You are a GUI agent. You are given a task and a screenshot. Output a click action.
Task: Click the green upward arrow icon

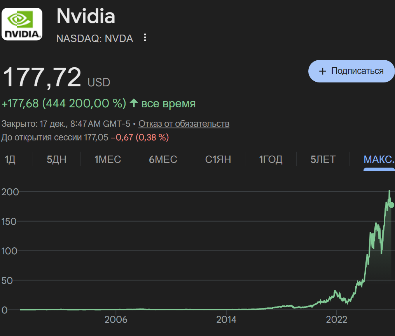[x=134, y=103]
